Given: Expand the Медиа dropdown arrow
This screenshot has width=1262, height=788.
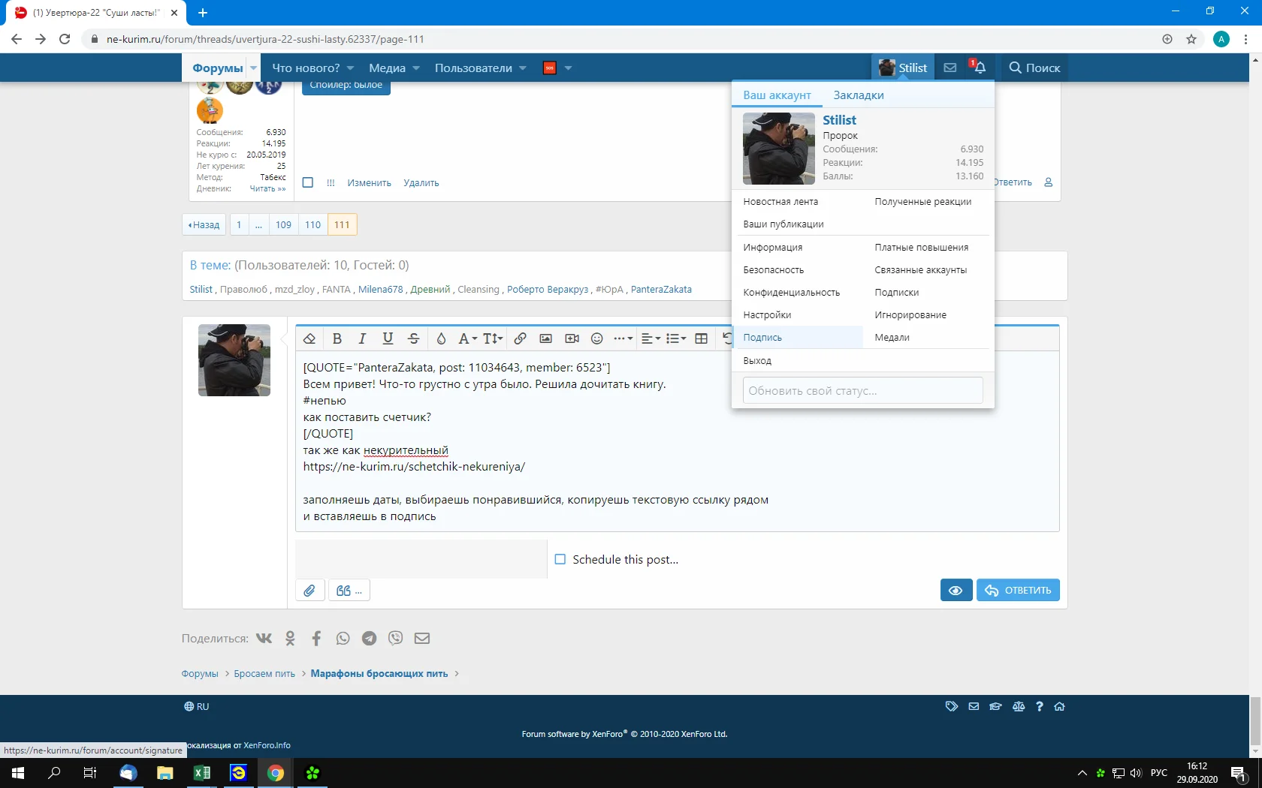Looking at the screenshot, I should (416, 68).
